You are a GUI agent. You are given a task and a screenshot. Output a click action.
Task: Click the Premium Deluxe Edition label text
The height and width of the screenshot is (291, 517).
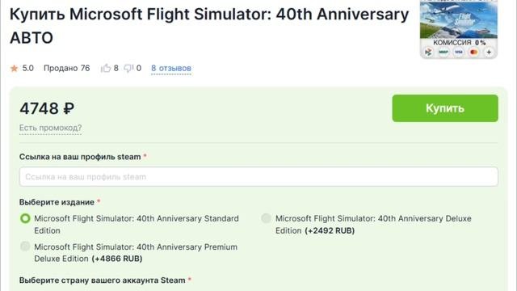click(x=136, y=253)
